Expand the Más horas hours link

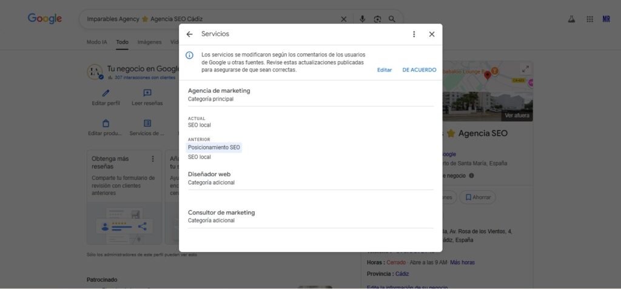pyautogui.click(x=462, y=262)
